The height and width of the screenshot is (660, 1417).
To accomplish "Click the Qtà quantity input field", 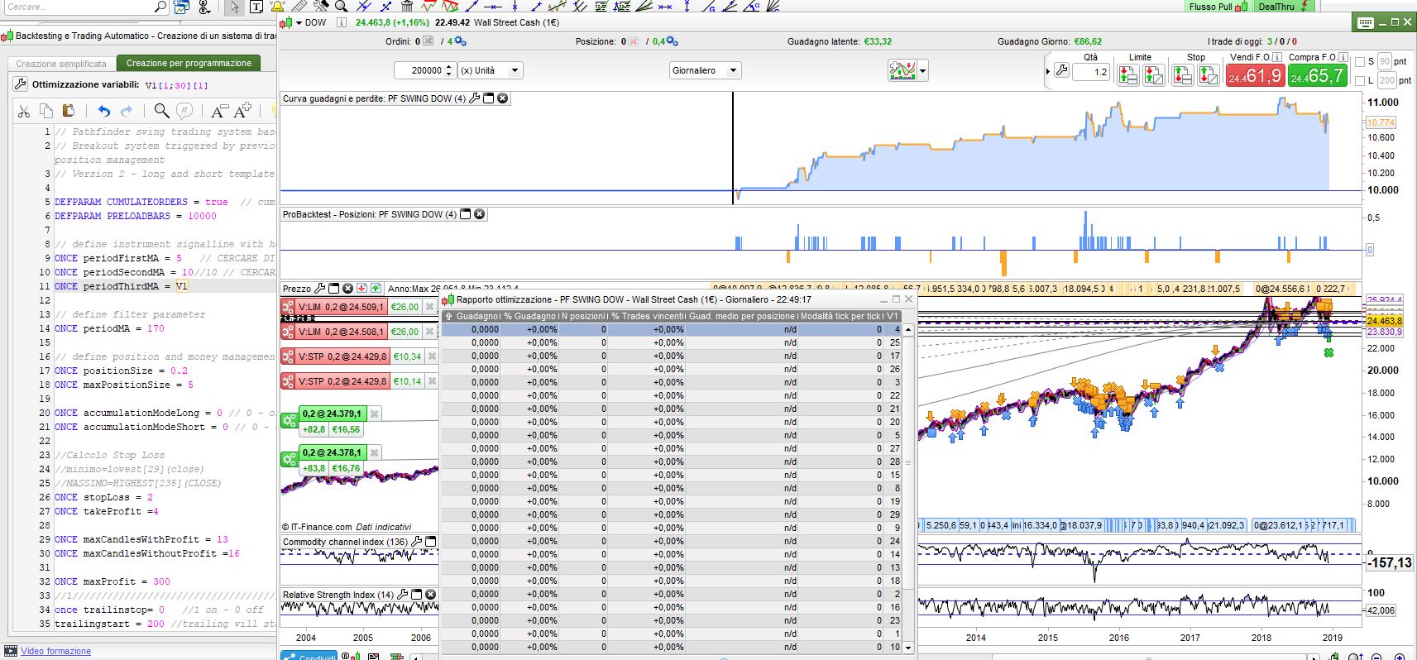I will [1090, 72].
